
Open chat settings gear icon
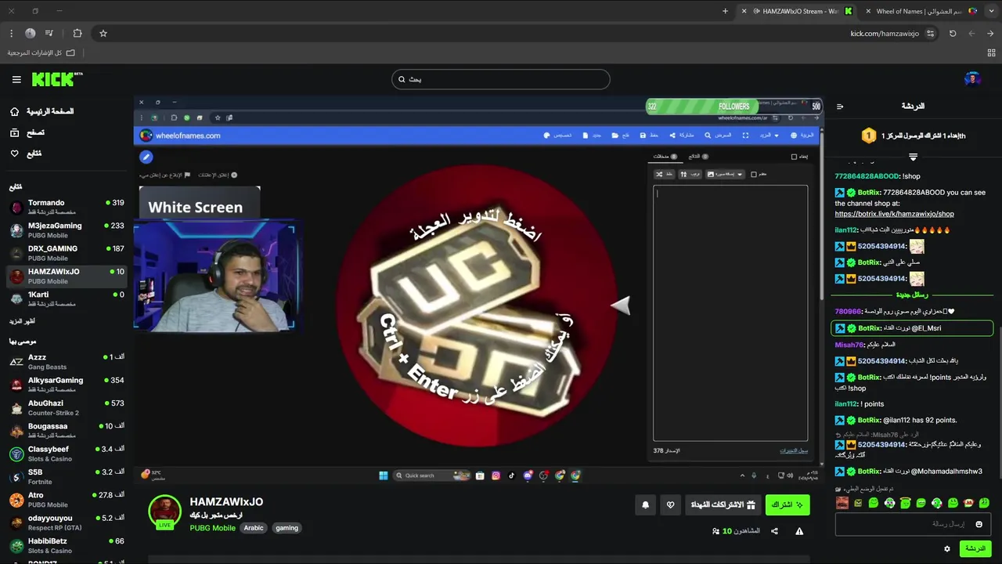947,548
